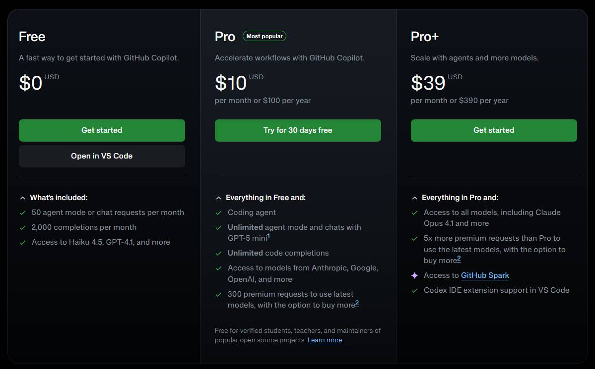Image resolution: width=595 pixels, height=369 pixels.
Task: Click the checkmark beside "Codex IDE extension support"
Action: [x=415, y=290]
